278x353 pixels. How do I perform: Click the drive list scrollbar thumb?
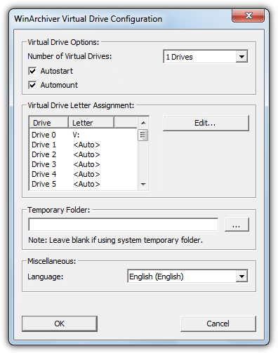click(x=143, y=135)
